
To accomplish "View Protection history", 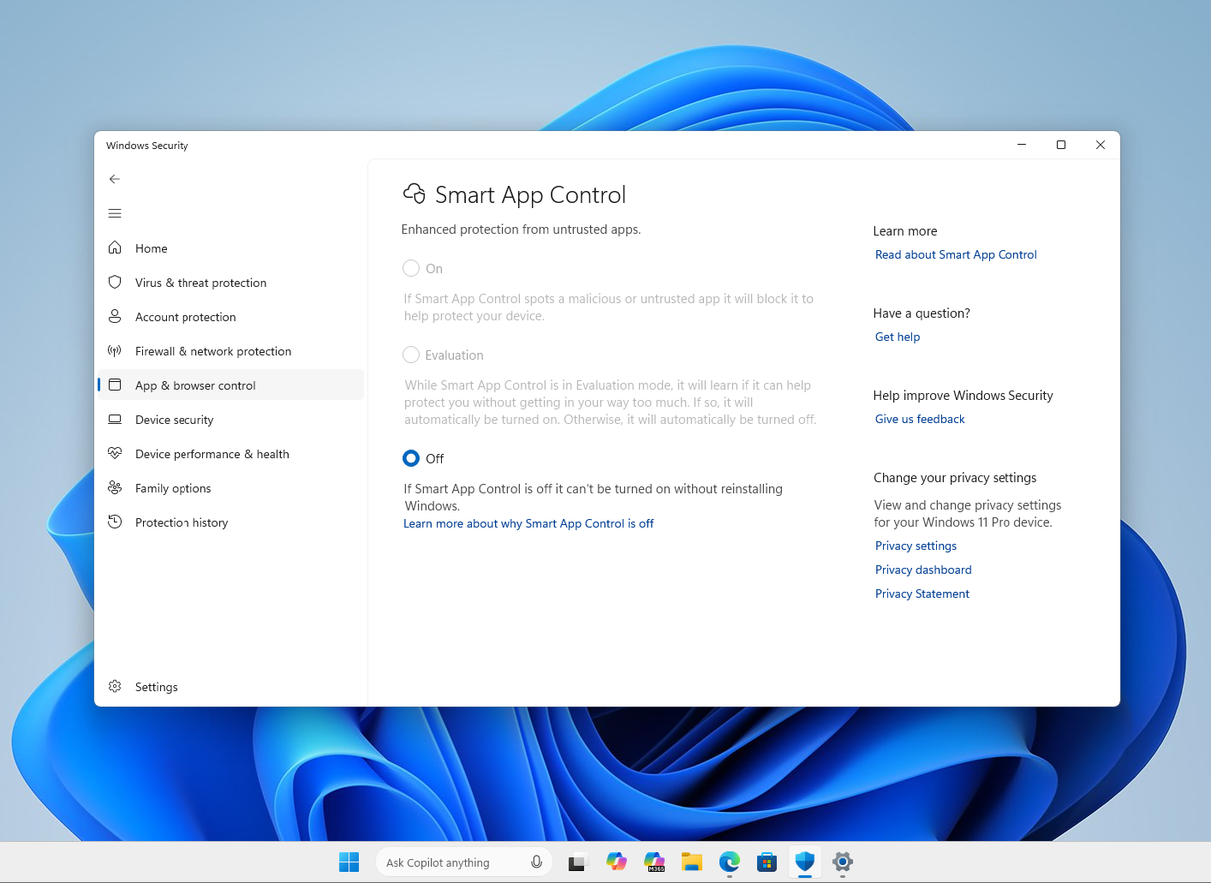I will coord(182,522).
